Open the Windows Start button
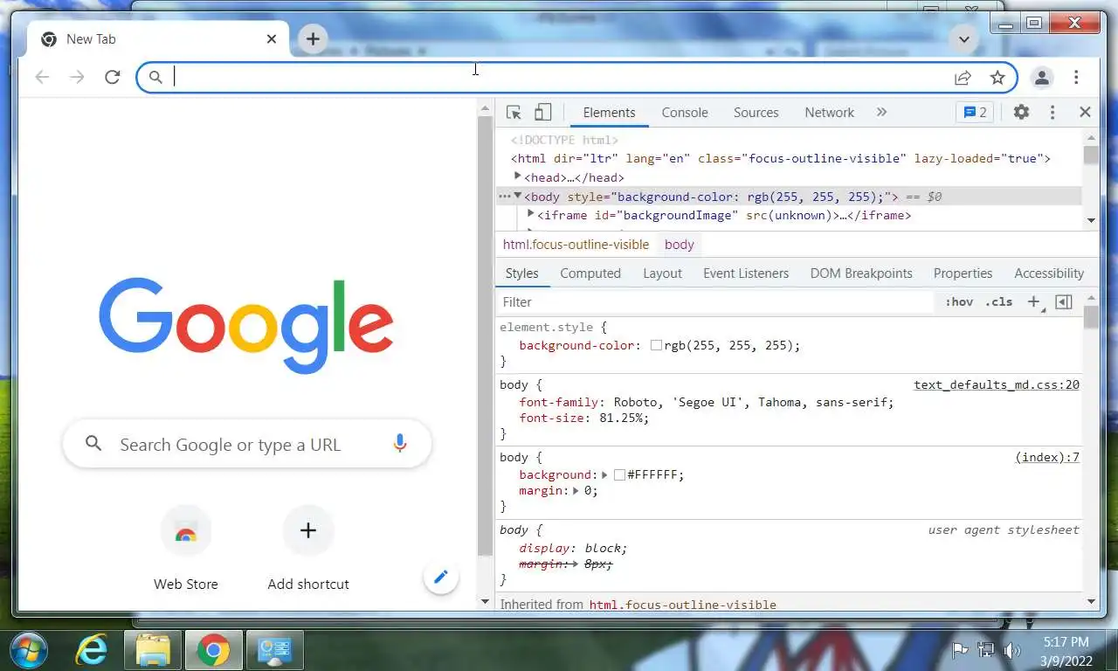This screenshot has height=671, width=1118. click(x=28, y=650)
